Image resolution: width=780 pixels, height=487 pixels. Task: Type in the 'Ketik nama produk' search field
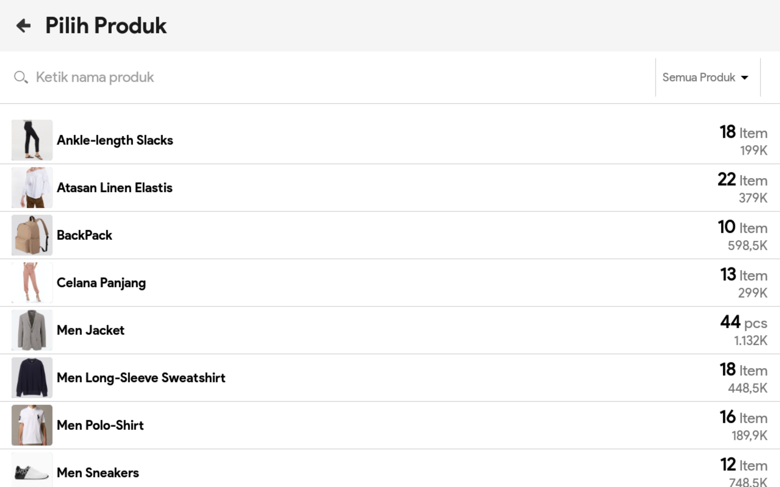pyautogui.click(x=322, y=77)
